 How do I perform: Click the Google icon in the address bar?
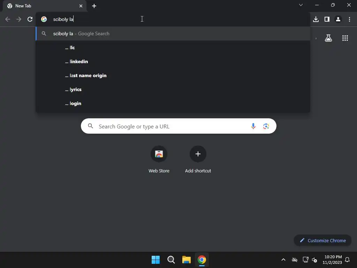(44, 19)
